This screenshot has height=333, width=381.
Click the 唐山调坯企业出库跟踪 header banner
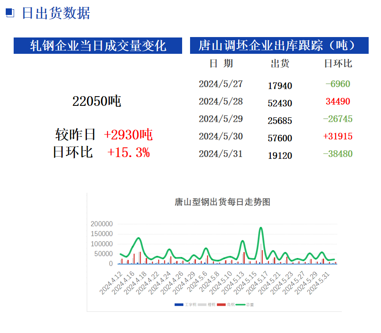(279, 45)
